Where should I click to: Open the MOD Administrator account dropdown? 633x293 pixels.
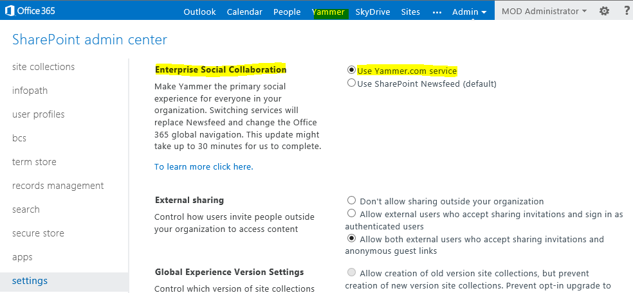(x=544, y=11)
